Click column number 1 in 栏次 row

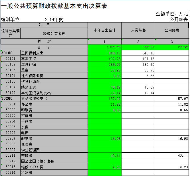tap(104, 42)
